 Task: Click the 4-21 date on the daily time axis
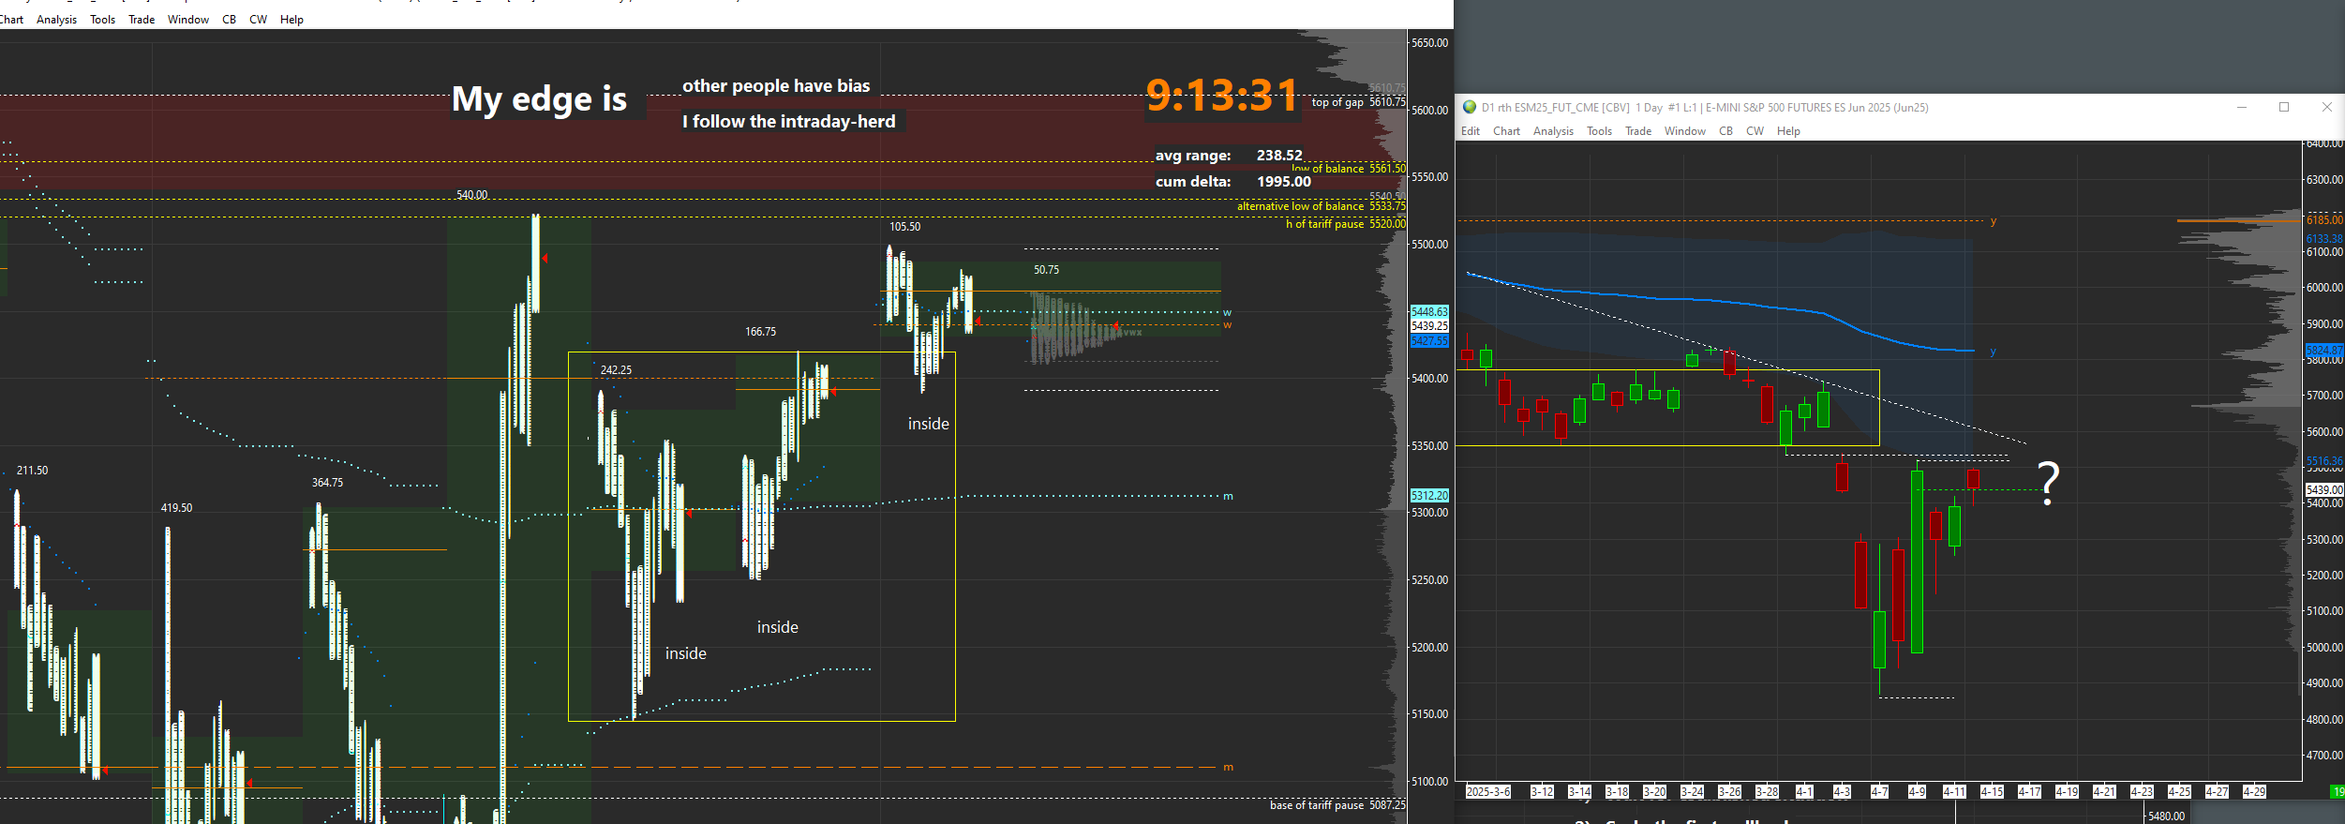[2104, 792]
